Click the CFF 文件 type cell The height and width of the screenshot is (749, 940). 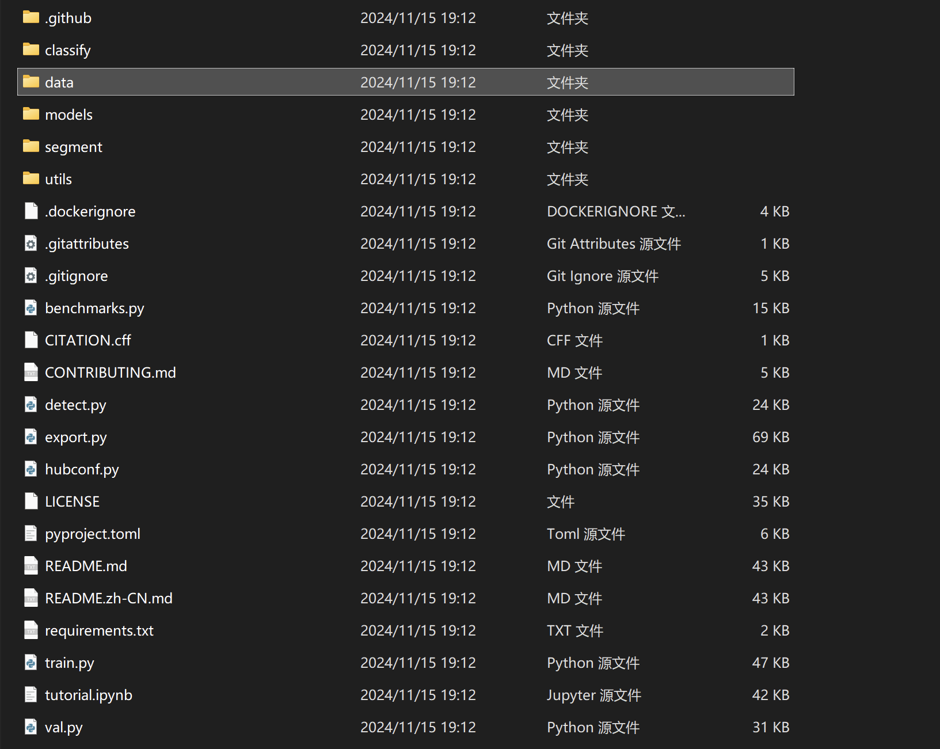(574, 340)
